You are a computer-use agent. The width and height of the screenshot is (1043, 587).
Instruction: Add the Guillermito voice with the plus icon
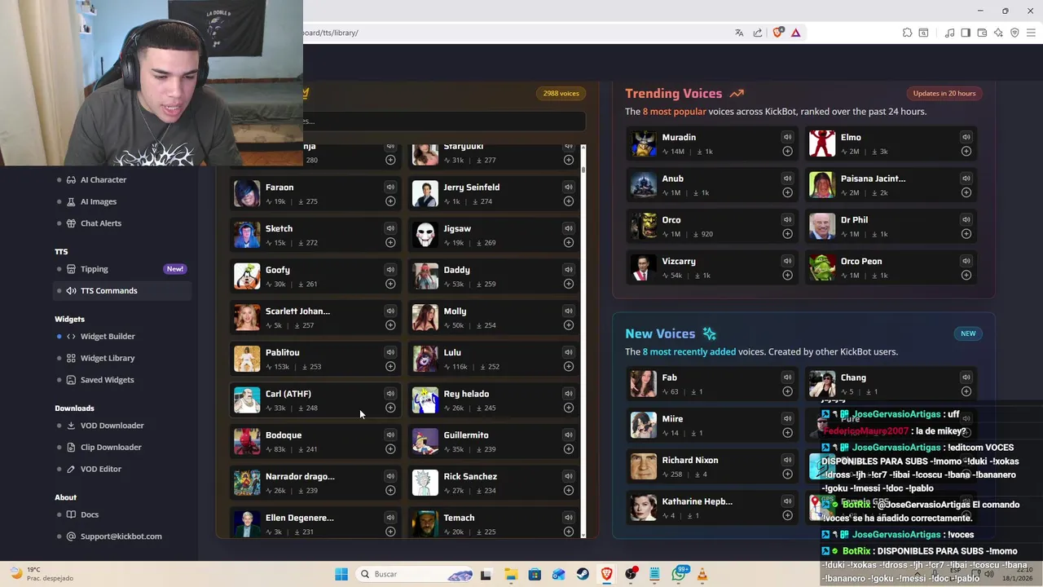click(x=569, y=449)
